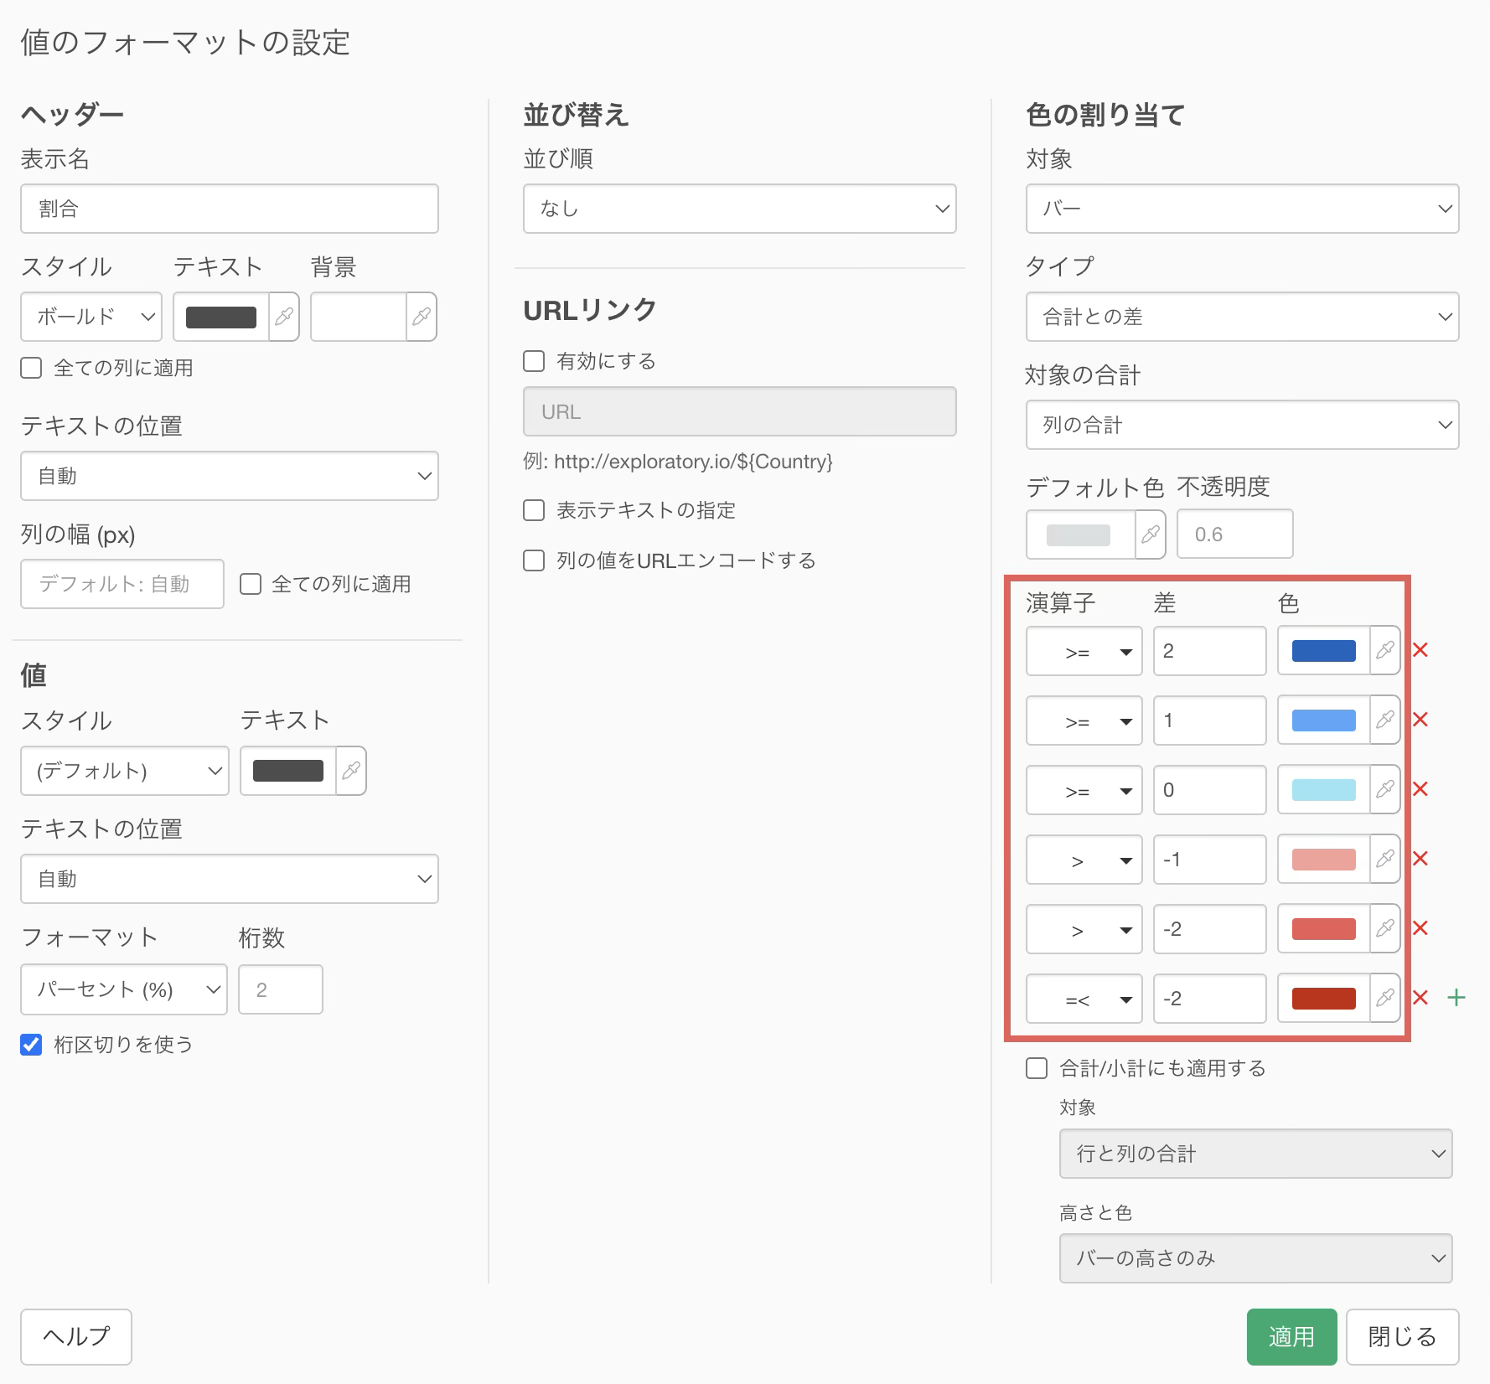Click eyedropper for > -2 color row
The image size is (1490, 1384).
(x=1385, y=928)
